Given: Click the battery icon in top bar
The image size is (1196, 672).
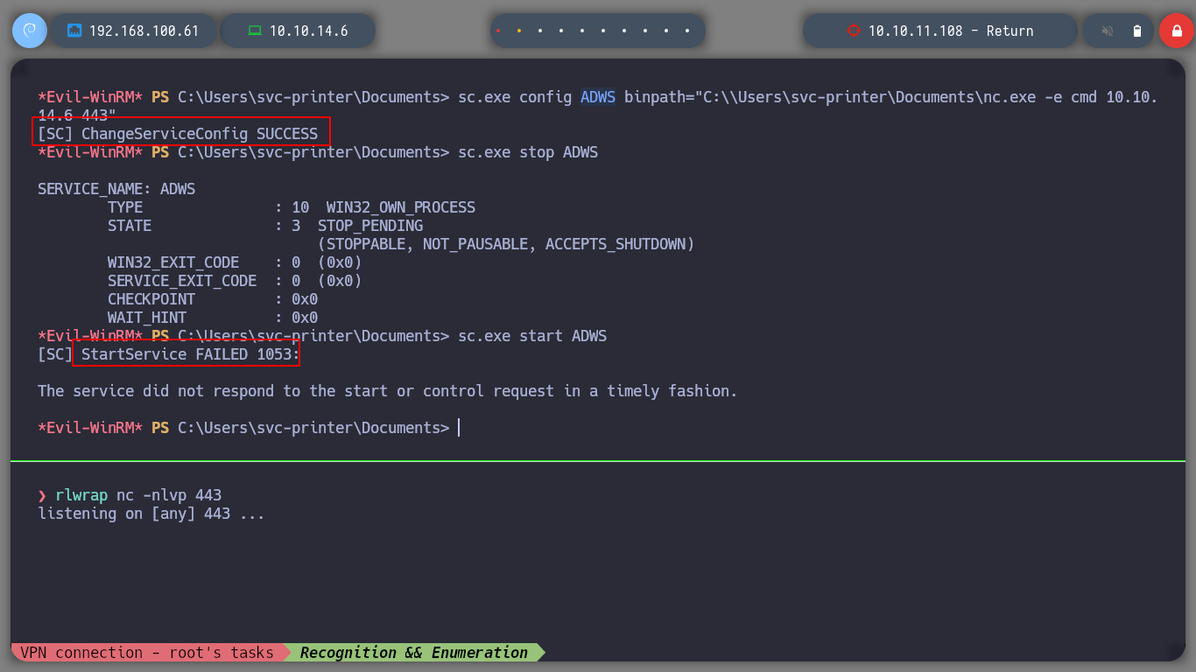Looking at the screenshot, I should (1137, 31).
